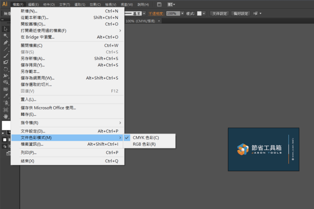Screen dimensions: 314x209
Task: Open the opacity percentage dropdown arrow
Action: [182, 13]
